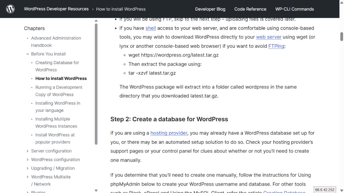Expand the WordPress Multisite / Network chapter
Image resolution: width=344 pixels, height=193 pixels.
tap(27, 177)
